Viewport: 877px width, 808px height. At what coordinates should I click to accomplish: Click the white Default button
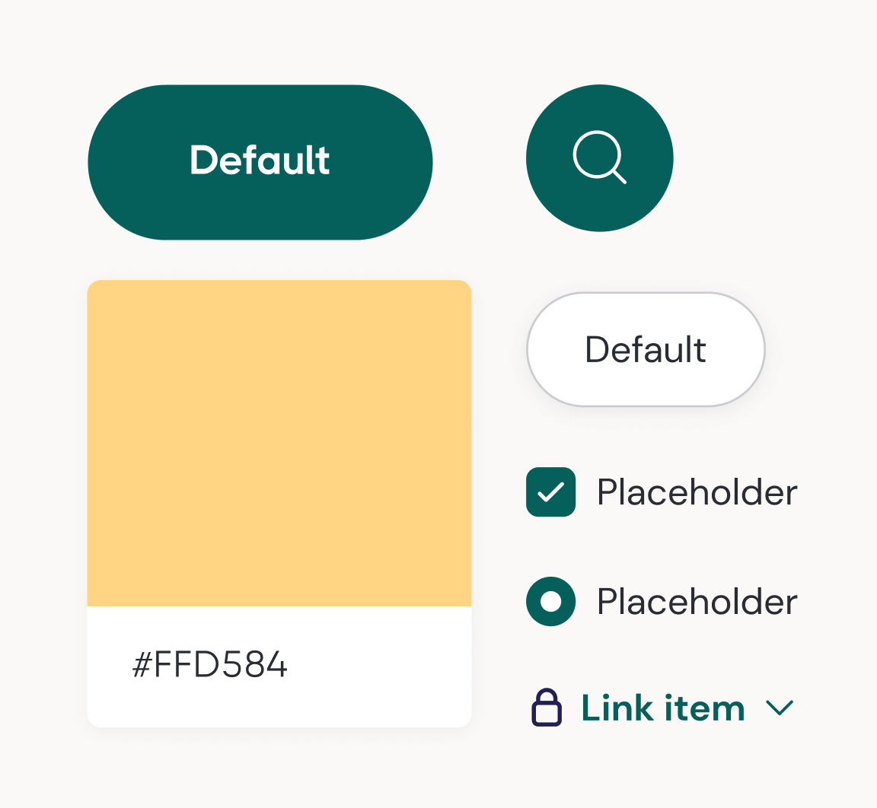(645, 348)
